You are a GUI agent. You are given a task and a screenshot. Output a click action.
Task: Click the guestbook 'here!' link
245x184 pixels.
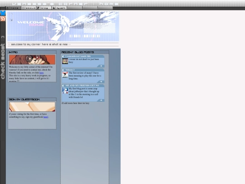click(x=46, y=117)
